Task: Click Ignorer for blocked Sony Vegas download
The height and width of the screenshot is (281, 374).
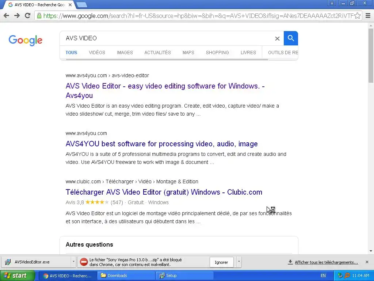Action: 221,262
